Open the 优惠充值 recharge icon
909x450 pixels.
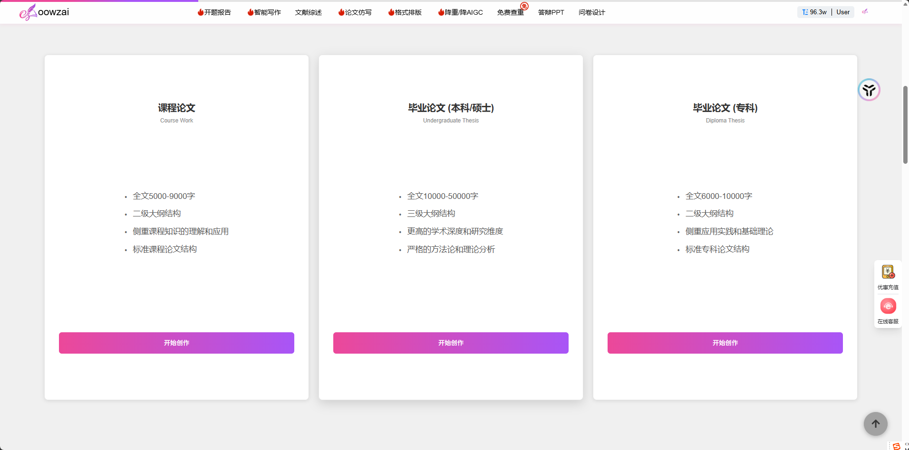[888, 272]
